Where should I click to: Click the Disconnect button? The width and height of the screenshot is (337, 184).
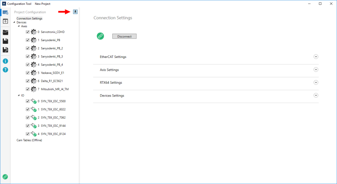(124, 36)
